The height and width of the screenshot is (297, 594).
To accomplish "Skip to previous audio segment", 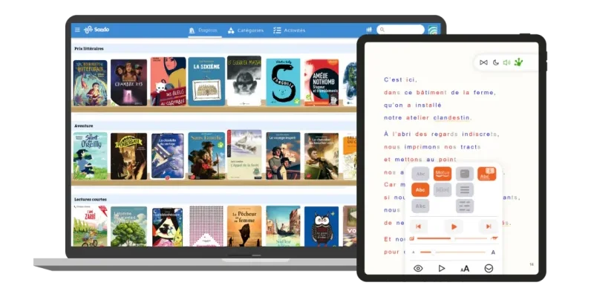I will click(419, 226).
